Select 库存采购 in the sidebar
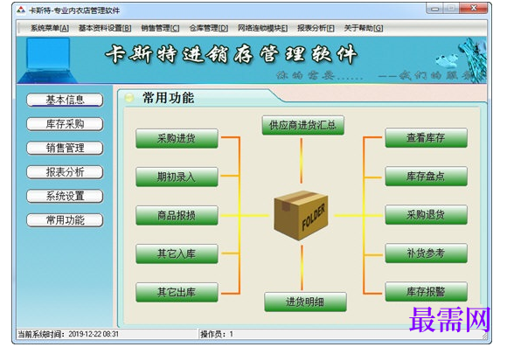 click(65, 124)
